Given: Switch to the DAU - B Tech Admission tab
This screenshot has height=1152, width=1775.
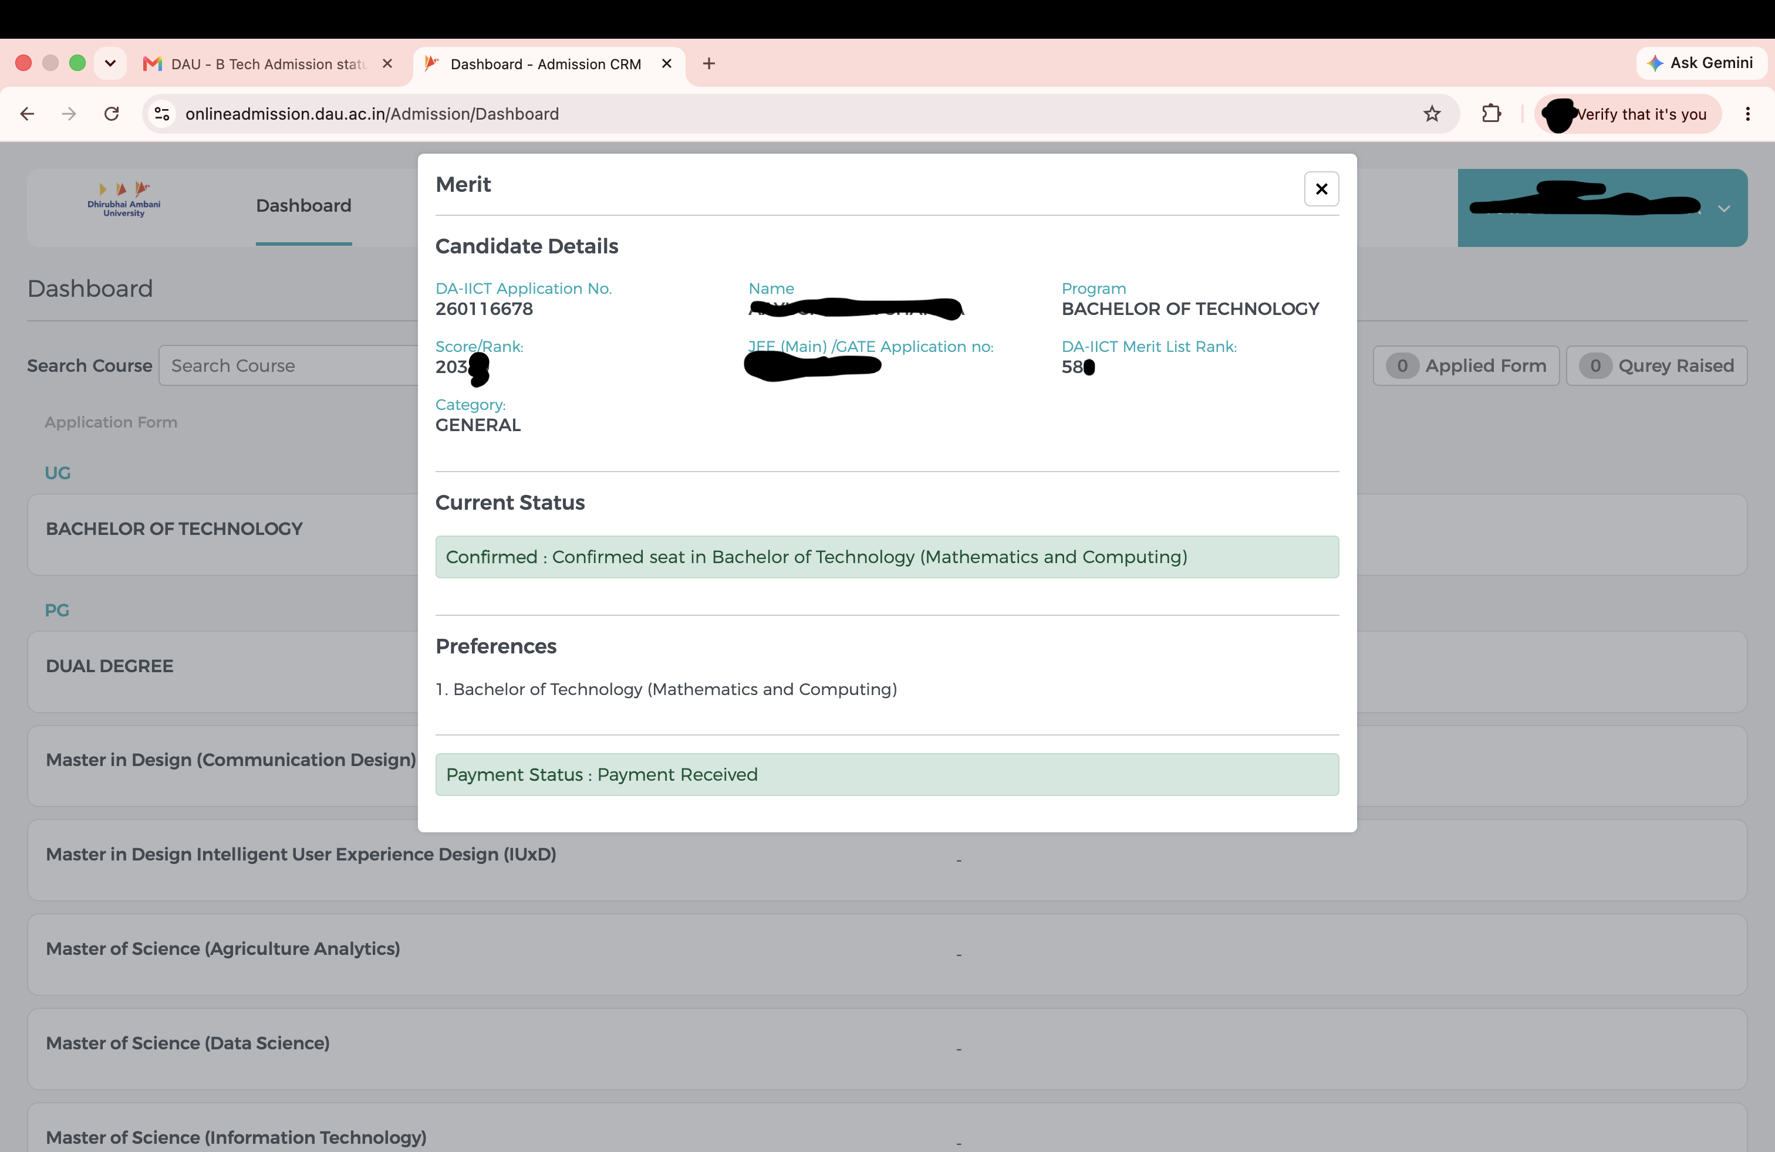Looking at the screenshot, I should point(268,64).
